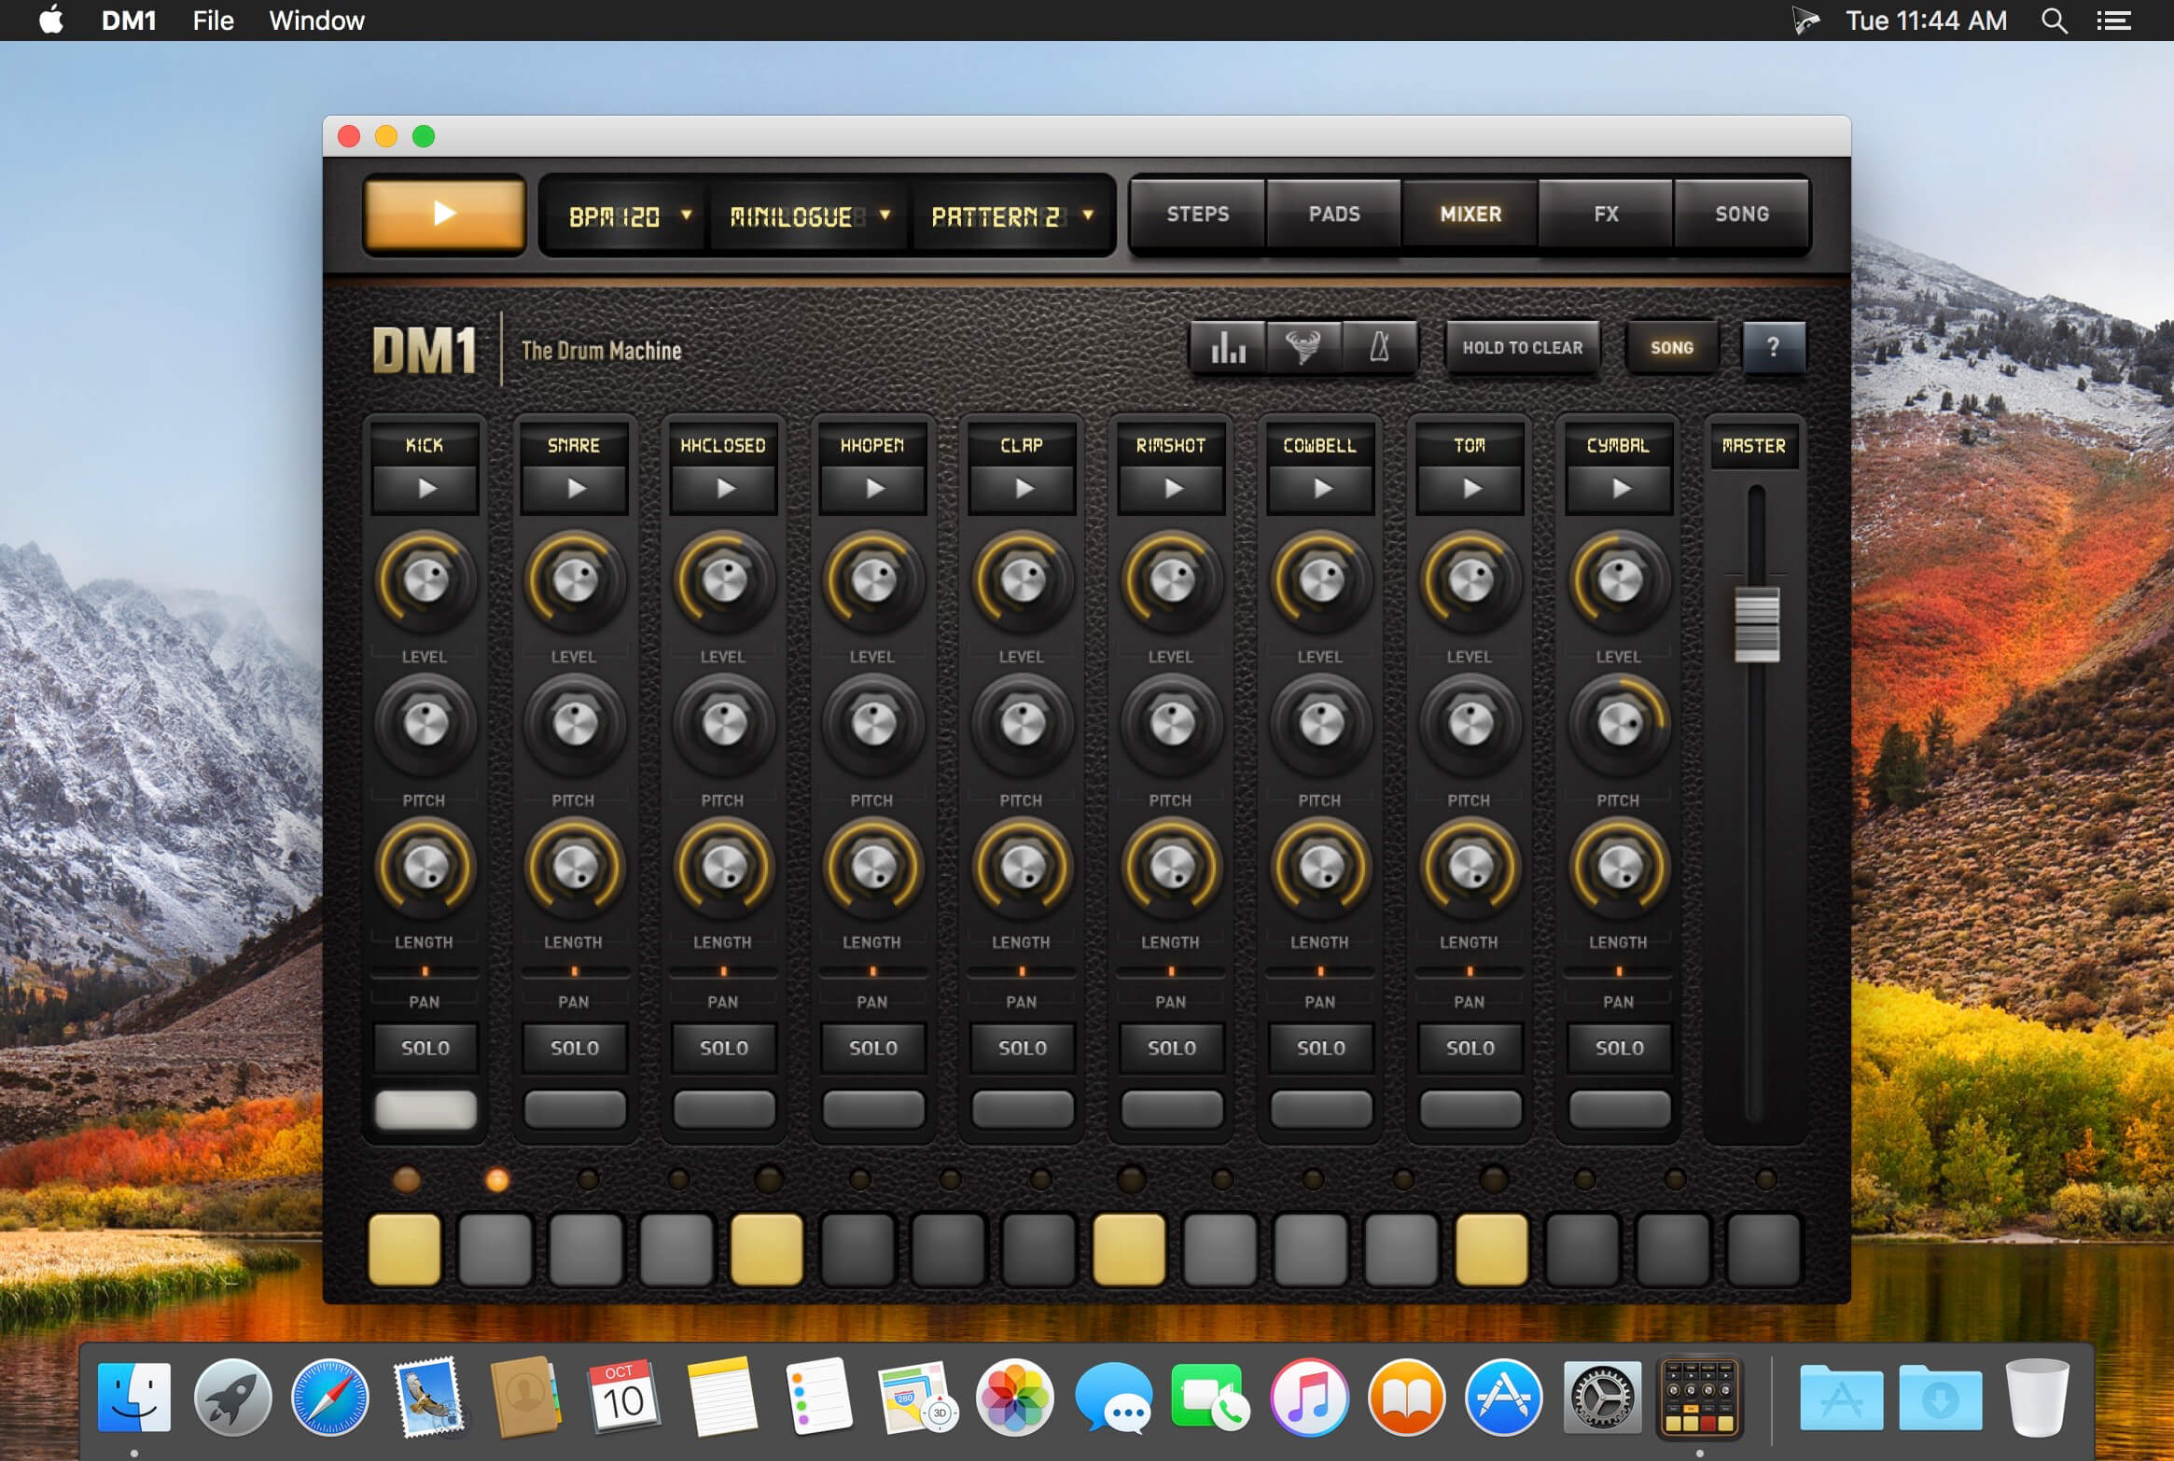Preview the KICK sound play button
2174x1461 pixels.
tap(425, 488)
